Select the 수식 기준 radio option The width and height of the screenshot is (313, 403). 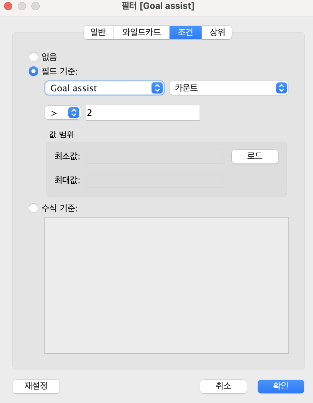pyautogui.click(x=33, y=208)
